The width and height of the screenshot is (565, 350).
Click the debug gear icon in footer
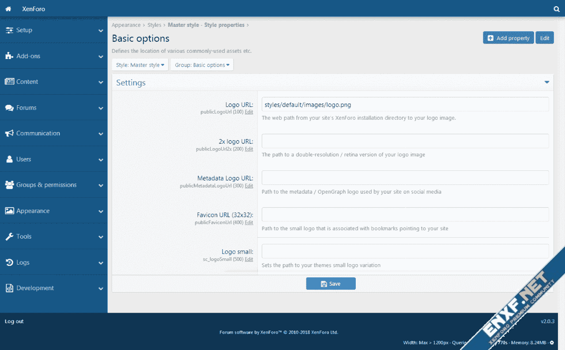click(551, 343)
